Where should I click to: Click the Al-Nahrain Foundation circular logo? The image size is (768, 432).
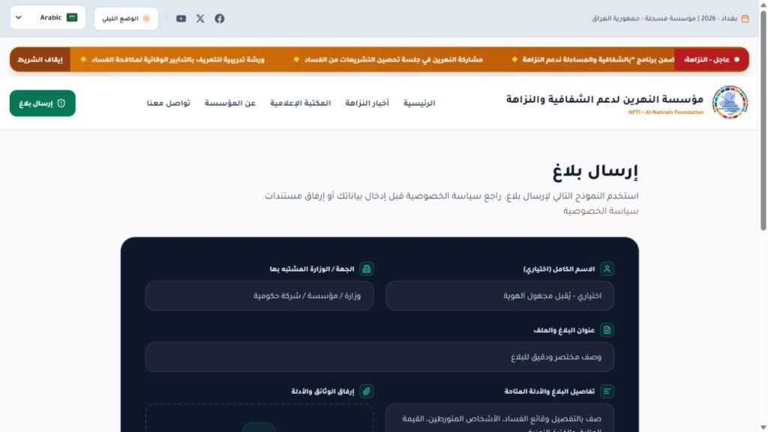[x=730, y=102]
